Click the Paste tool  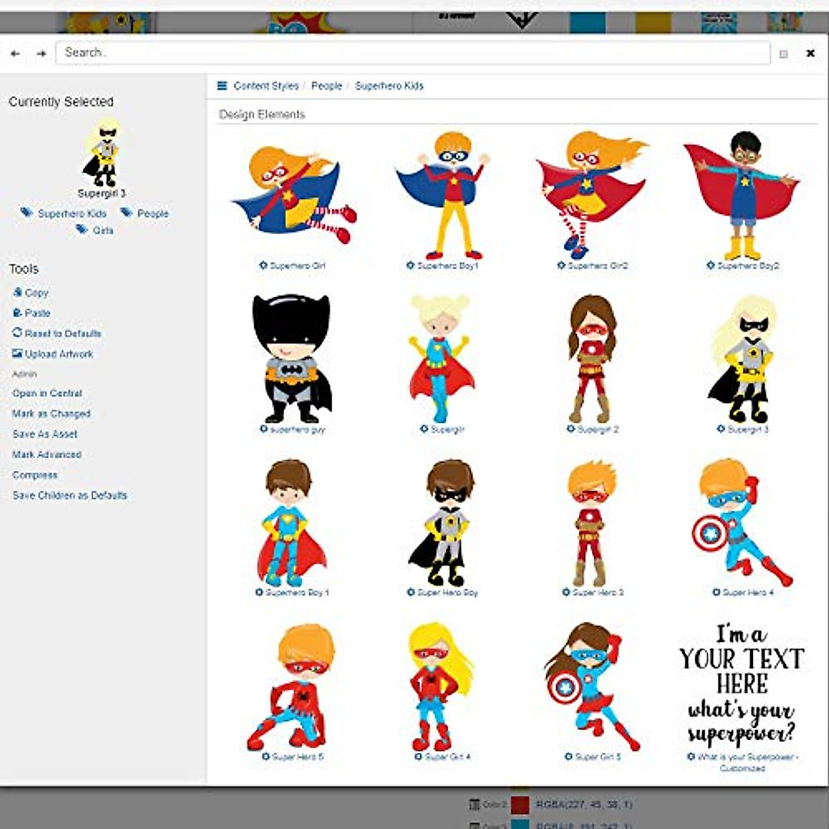pos(37,313)
